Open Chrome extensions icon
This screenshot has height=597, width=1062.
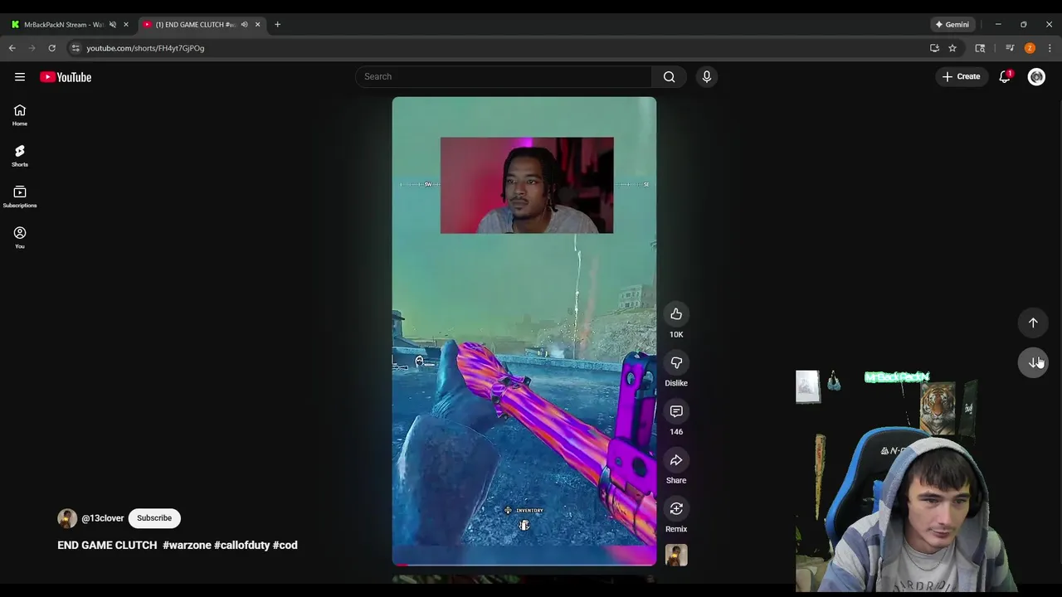tap(980, 48)
